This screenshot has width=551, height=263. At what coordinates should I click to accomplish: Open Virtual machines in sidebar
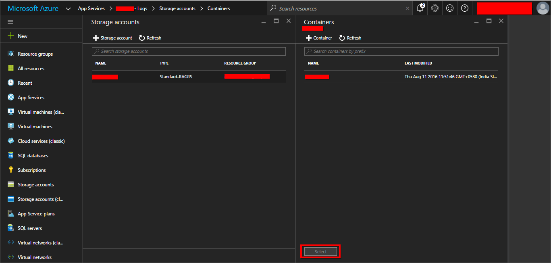tap(35, 127)
